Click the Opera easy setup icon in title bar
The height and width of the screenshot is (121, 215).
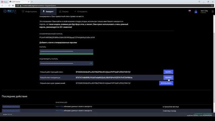199,2
